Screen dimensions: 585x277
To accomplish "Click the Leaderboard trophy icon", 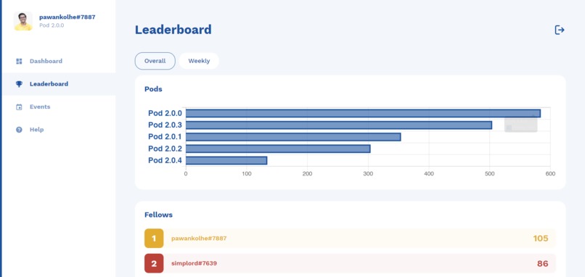I will click(x=19, y=84).
